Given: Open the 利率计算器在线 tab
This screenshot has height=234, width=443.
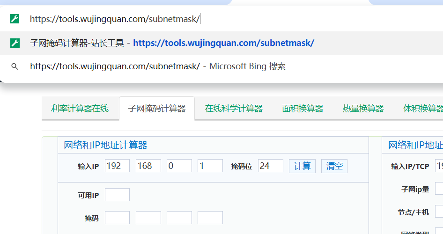Looking at the screenshot, I should (x=80, y=109).
